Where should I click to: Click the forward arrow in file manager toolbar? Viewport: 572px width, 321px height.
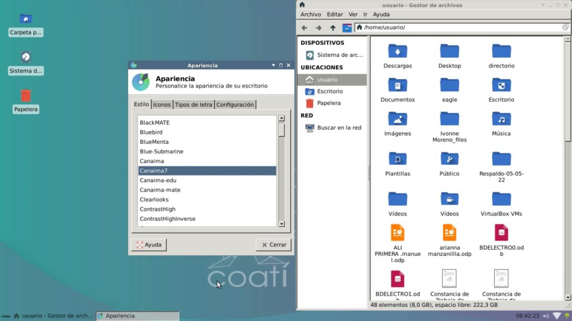[x=318, y=28]
